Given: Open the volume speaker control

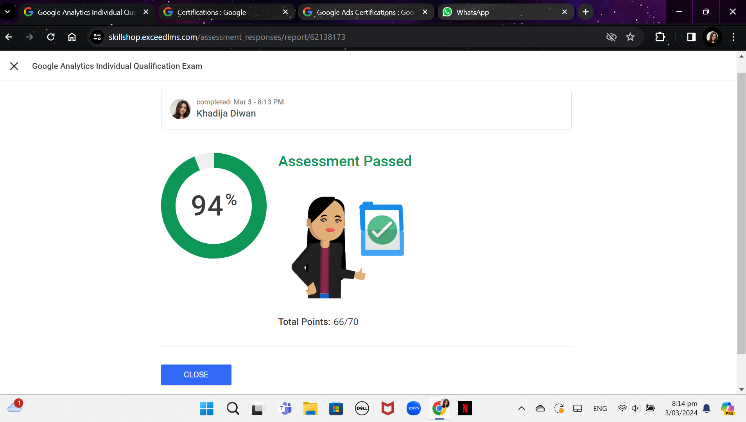Looking at the screenshot, I should click(x=636, y=409).
